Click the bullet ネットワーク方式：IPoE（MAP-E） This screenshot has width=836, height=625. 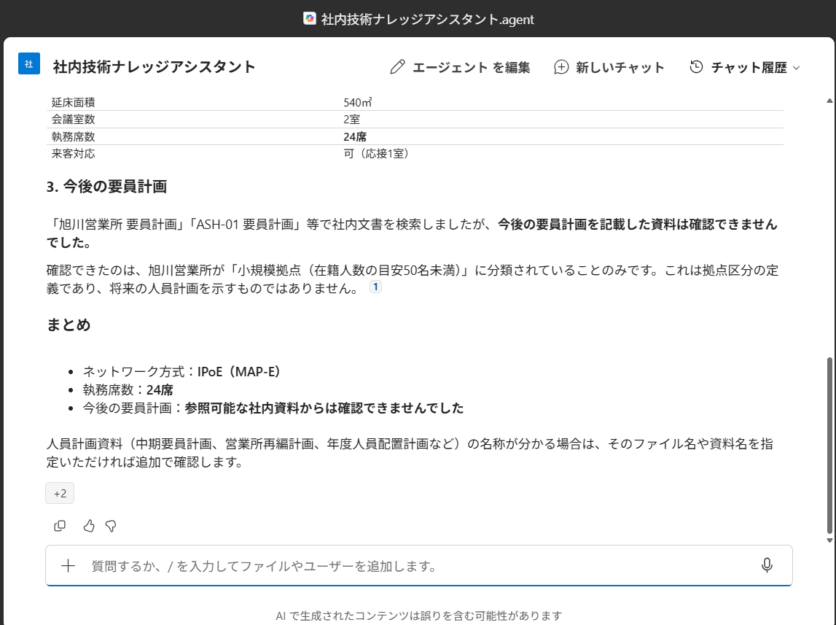tap(181, 371)
